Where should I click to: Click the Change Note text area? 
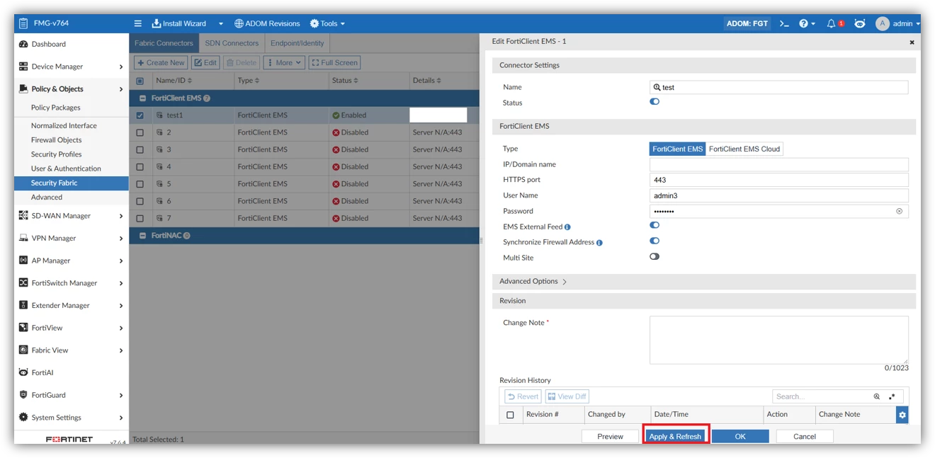pyautogui.click(x=778, y=340)
